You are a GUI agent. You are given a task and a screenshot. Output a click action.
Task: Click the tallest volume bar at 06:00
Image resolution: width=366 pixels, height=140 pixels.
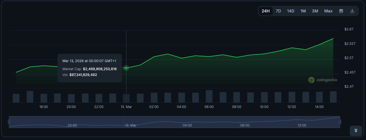point(209,96)
